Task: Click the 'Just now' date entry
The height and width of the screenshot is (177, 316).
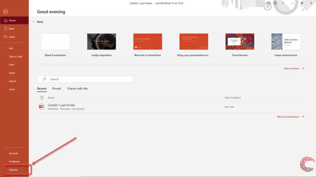Action: [x=229, y=107]
